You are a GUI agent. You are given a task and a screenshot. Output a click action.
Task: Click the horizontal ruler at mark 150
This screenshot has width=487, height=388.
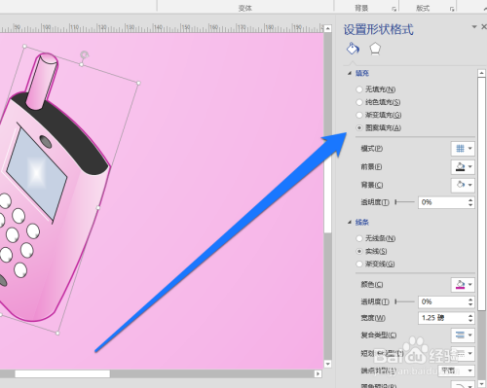pyautogui.click(x=185, y=28)
